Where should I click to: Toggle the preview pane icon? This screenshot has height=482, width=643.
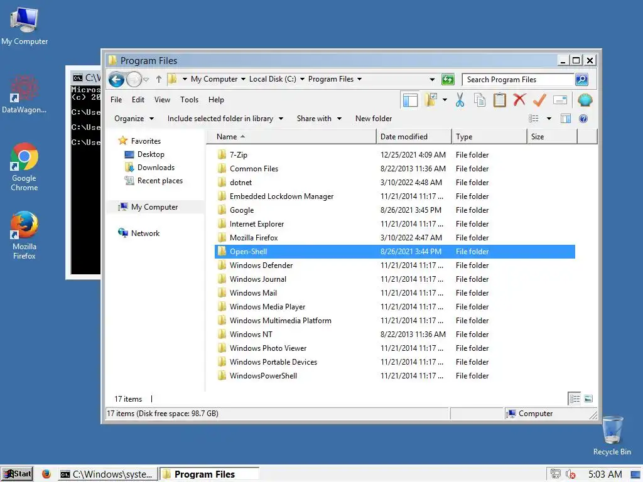click(566, 119)
